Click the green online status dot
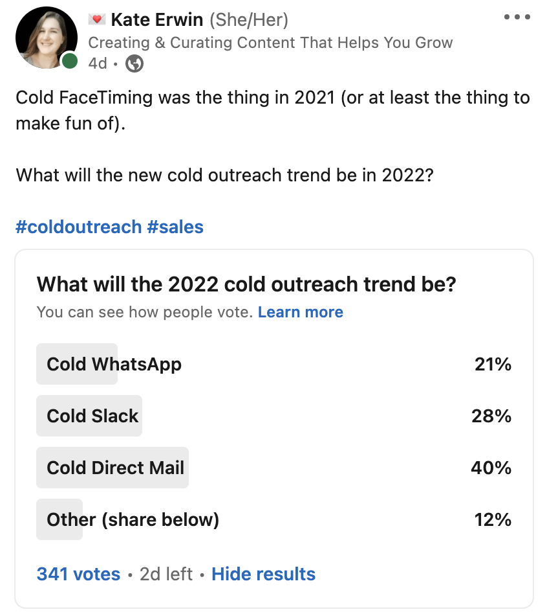547x614 pixels. pos(69,62)
